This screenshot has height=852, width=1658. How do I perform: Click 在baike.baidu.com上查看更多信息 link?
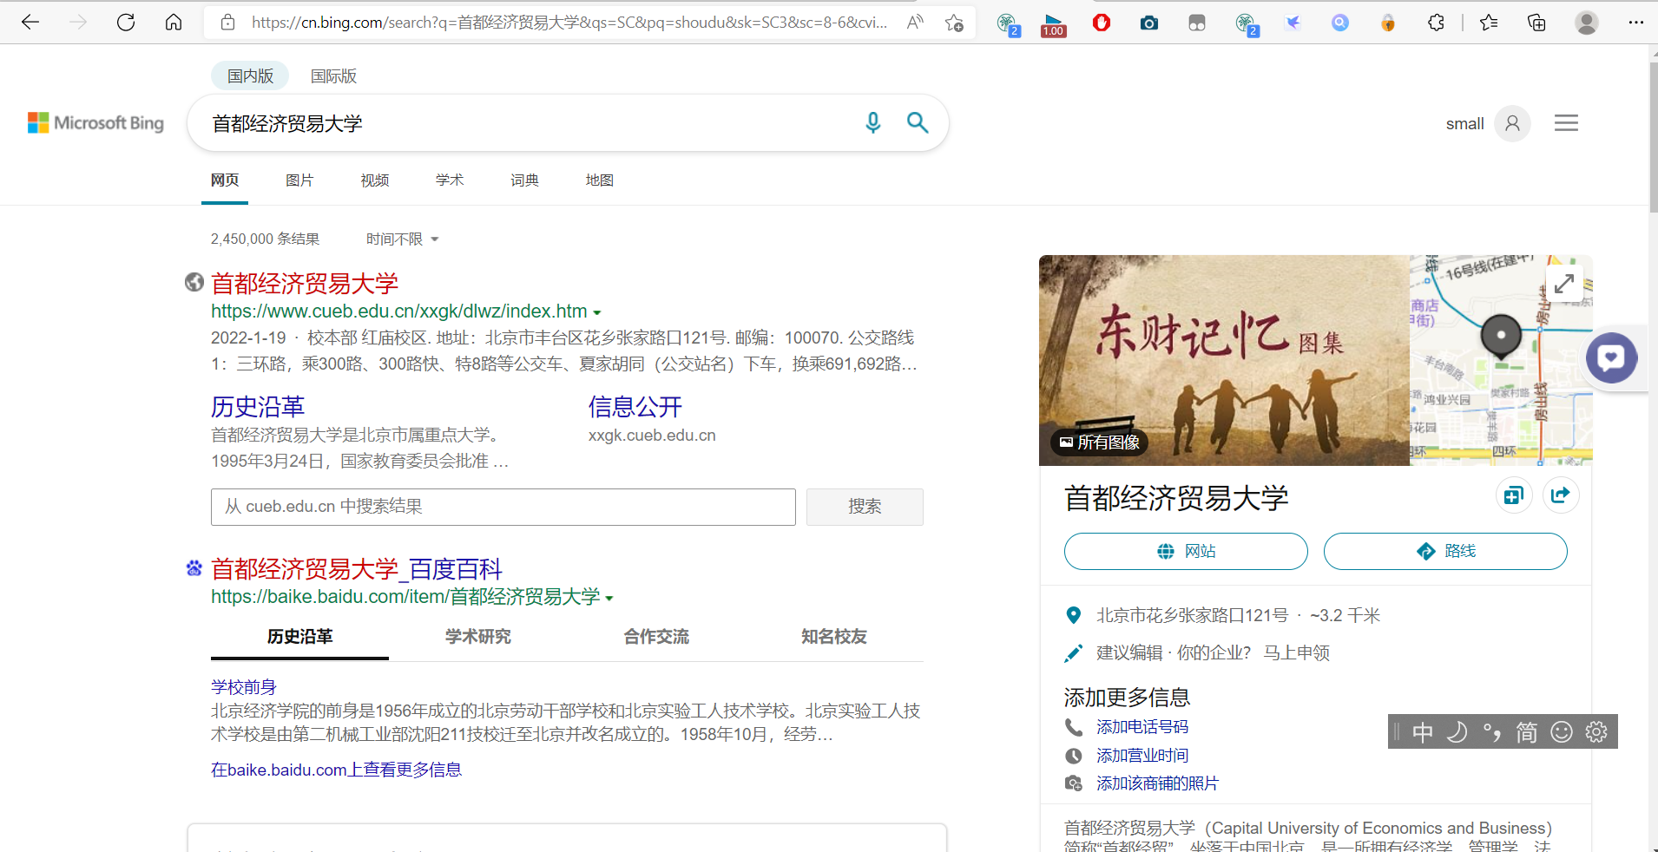pos(336,770)
